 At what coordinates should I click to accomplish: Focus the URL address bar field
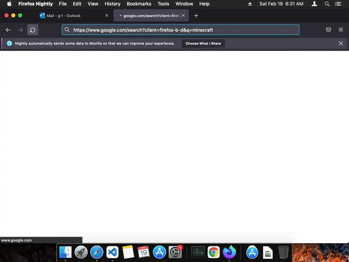(181, 30)
